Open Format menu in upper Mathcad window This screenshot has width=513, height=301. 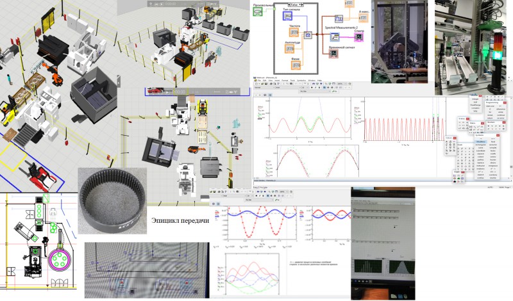pyautogui.click(x=285, y=81)
